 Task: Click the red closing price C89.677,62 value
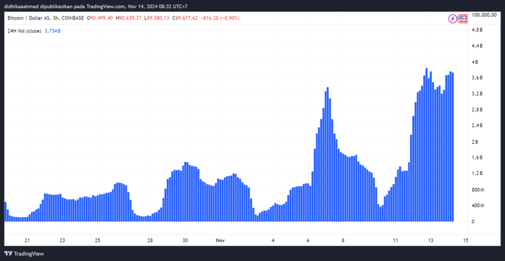190,18
